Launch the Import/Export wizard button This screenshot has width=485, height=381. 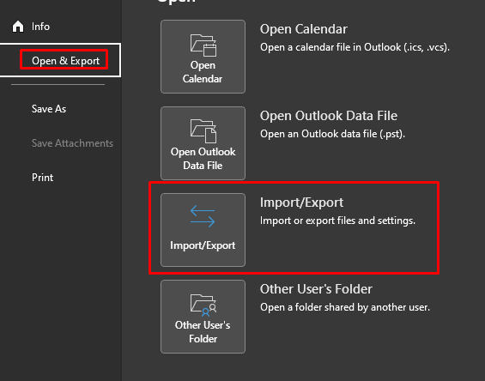203,230
